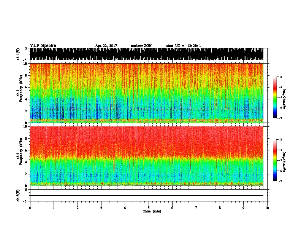Click the "ch.1(V)" y-axis label
The image size is (301, 233).
(x=18, y=54)
